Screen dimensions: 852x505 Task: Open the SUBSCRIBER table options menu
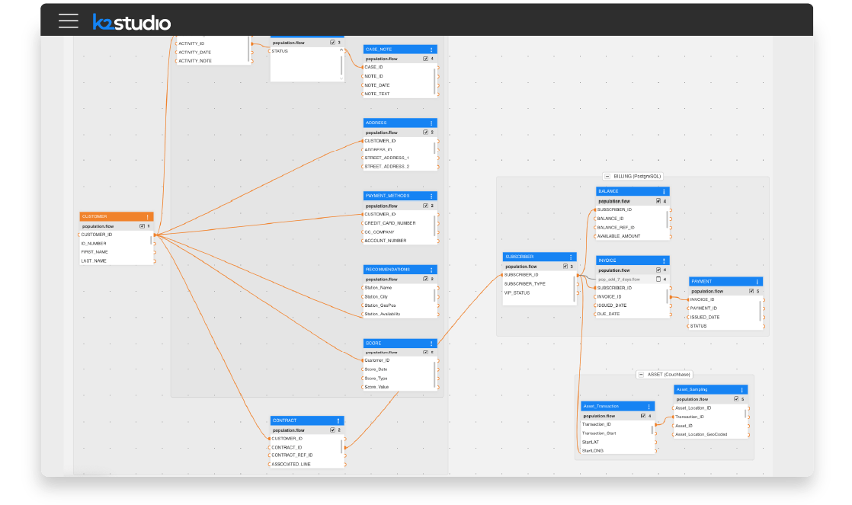tap(571, 257)
